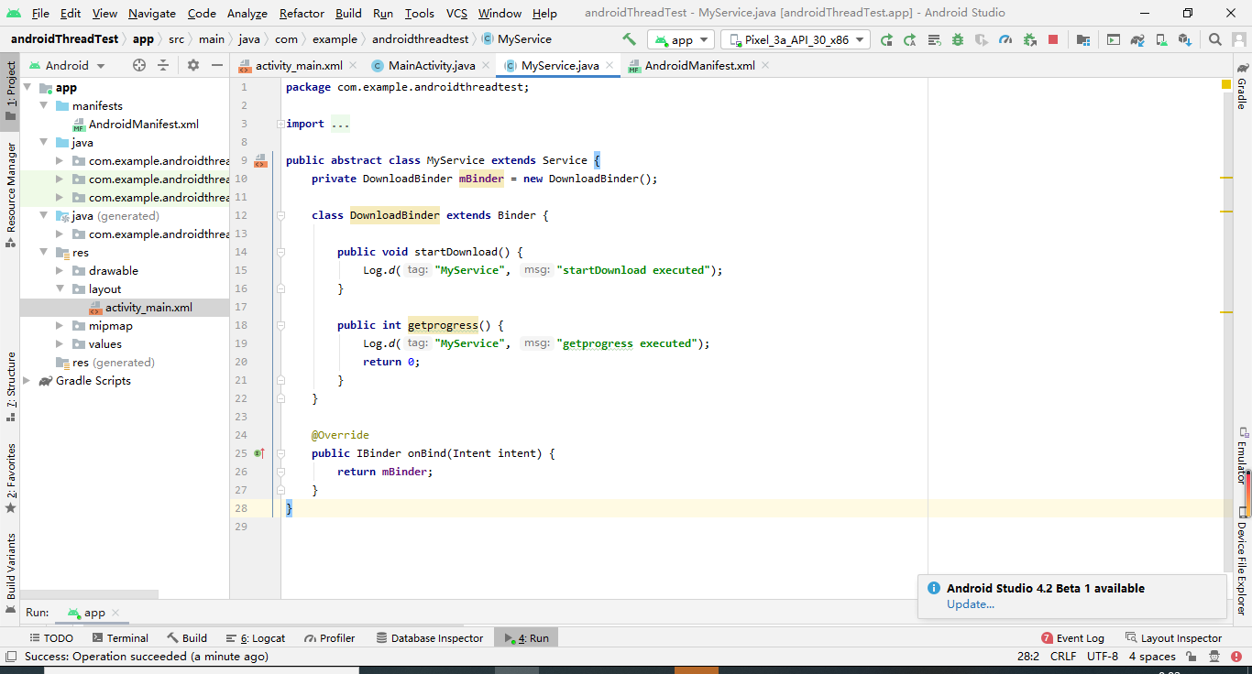Viewport: 1252px width, 674px height.
Task: Click the locate current file target icon
Action: (x=139, y=65)
